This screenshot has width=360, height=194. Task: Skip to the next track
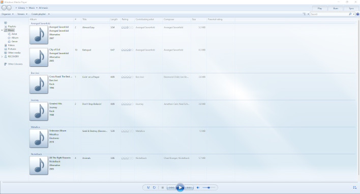(189, 187)
